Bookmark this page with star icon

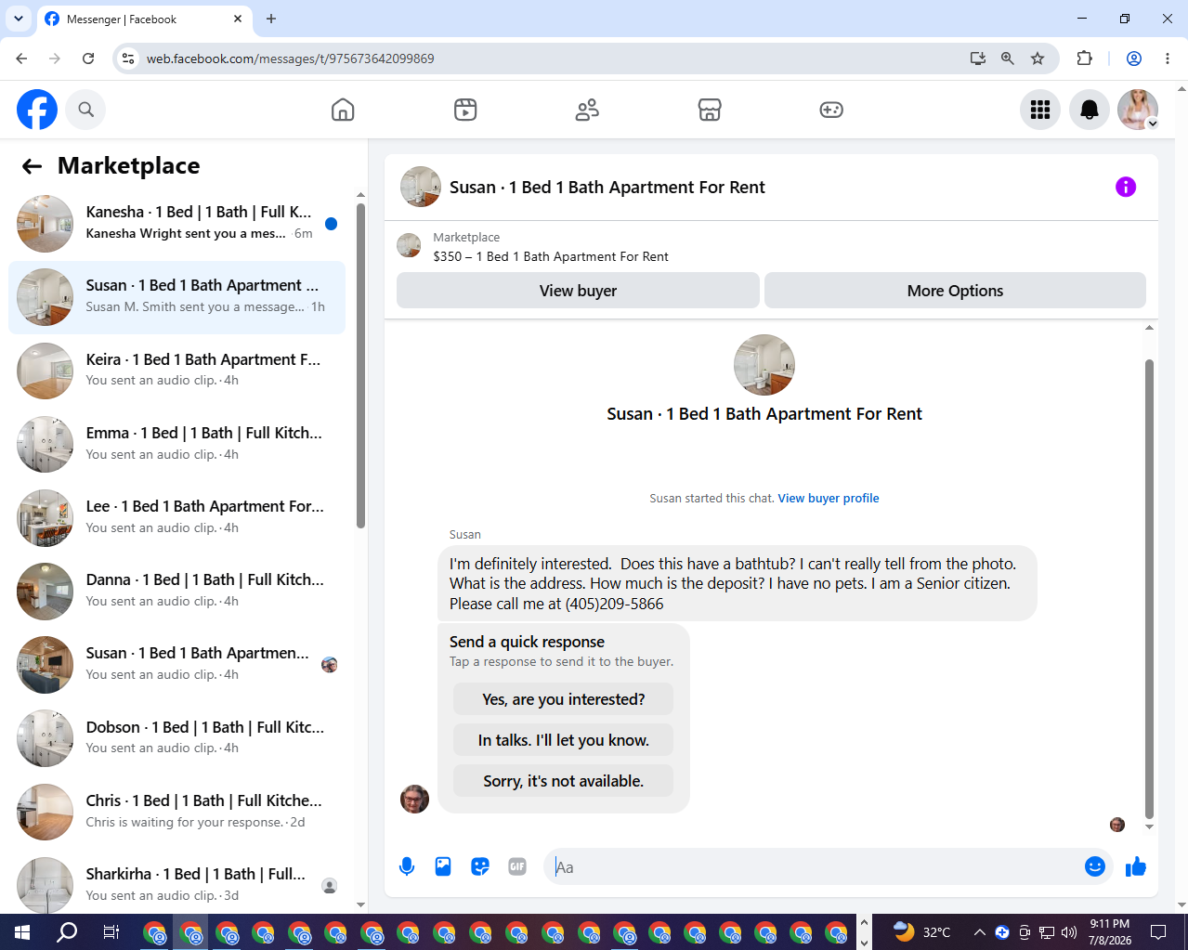pos(1038,59)
